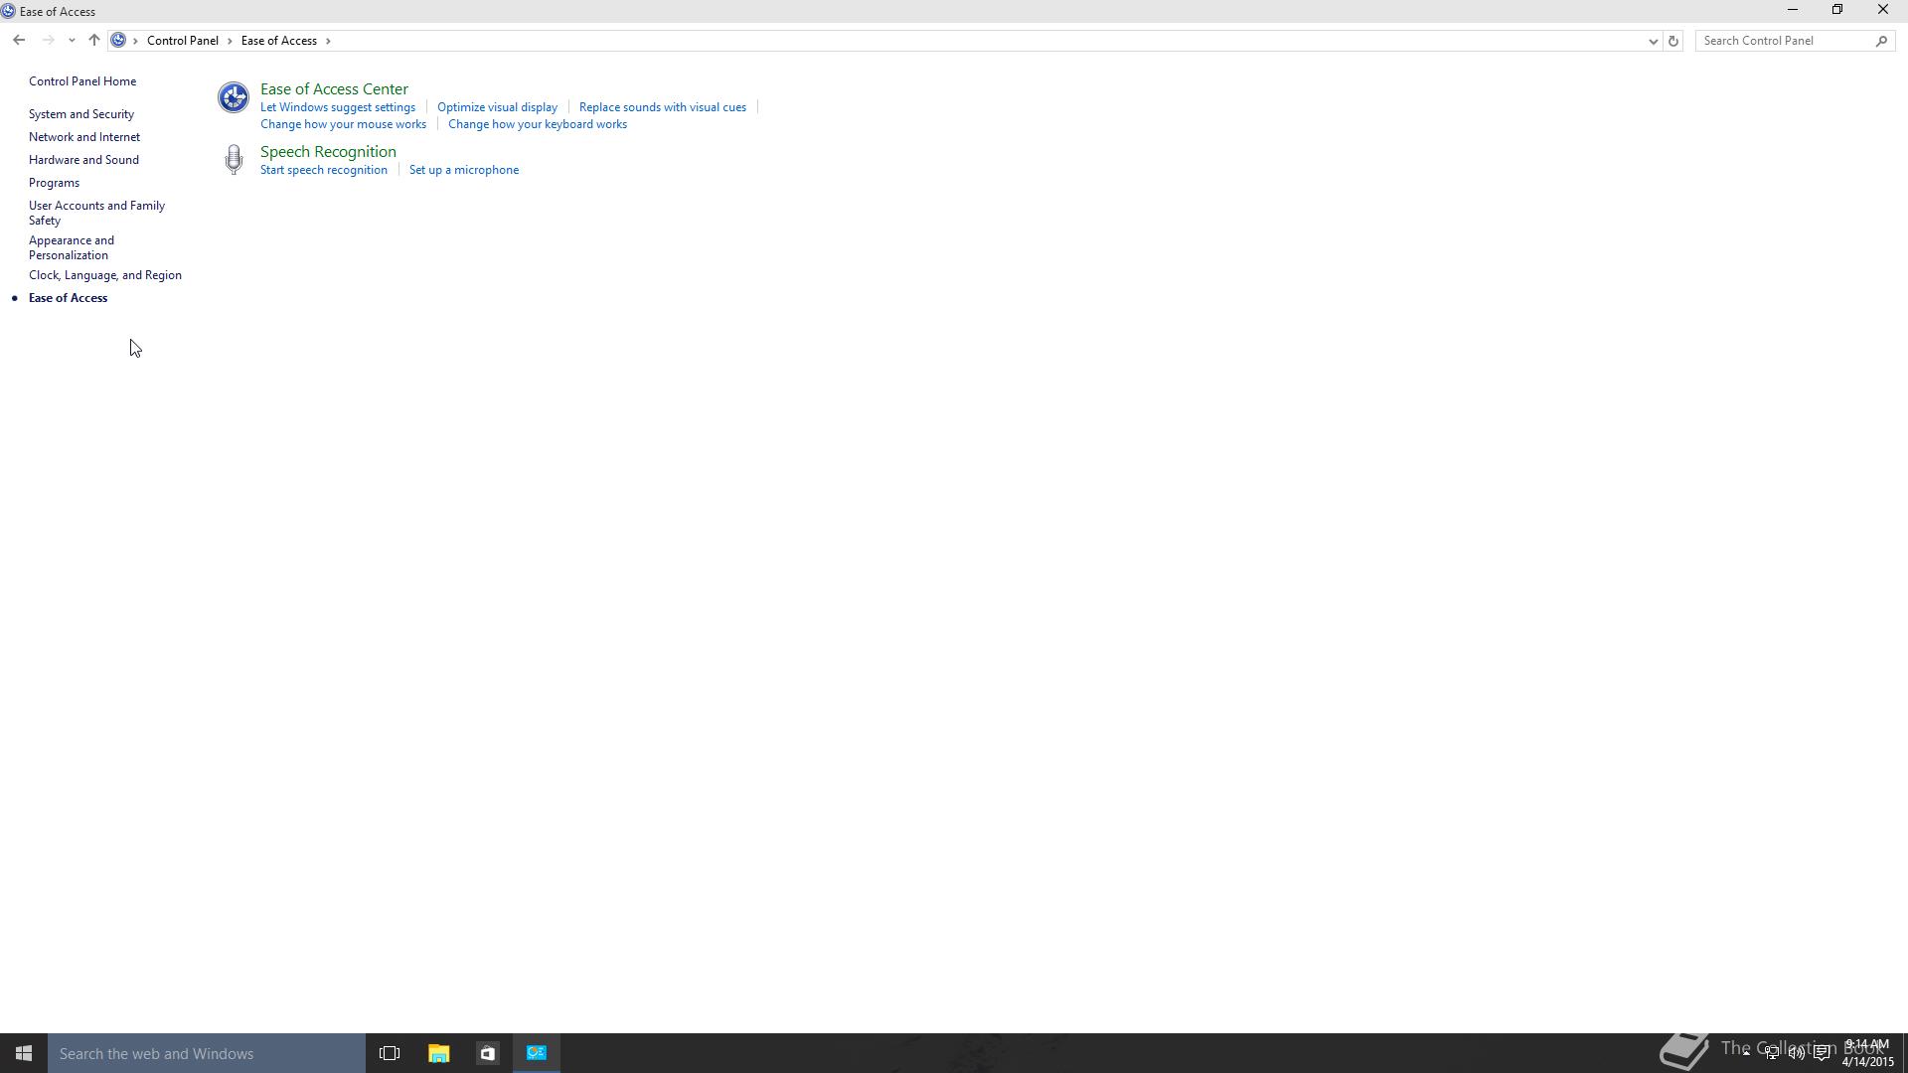The image size is (1908, 1073).
Task: Go back using the back arrow
Action: point(19,41)
